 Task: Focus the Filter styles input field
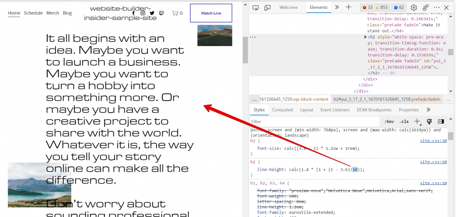tap(312, 121)
